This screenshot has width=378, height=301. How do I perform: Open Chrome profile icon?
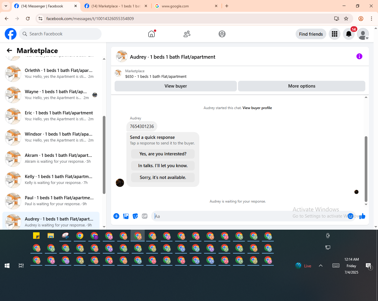click(x=361, y=19)
